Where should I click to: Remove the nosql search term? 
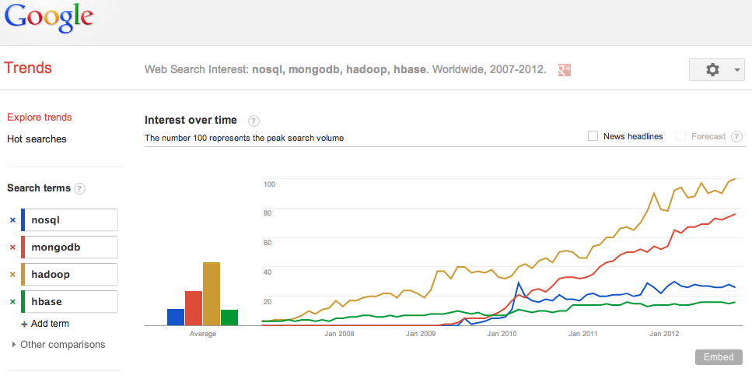tap(12, 220)
